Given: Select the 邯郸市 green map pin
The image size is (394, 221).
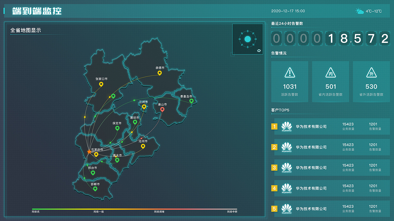Looking at the screenshot, I should point(95,189).
